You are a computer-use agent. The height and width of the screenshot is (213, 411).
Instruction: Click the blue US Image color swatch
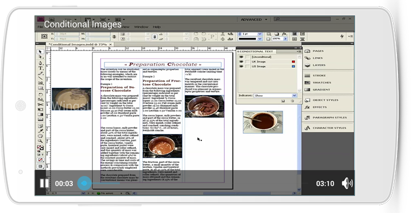pyautogui.click(x=293, y=66)
